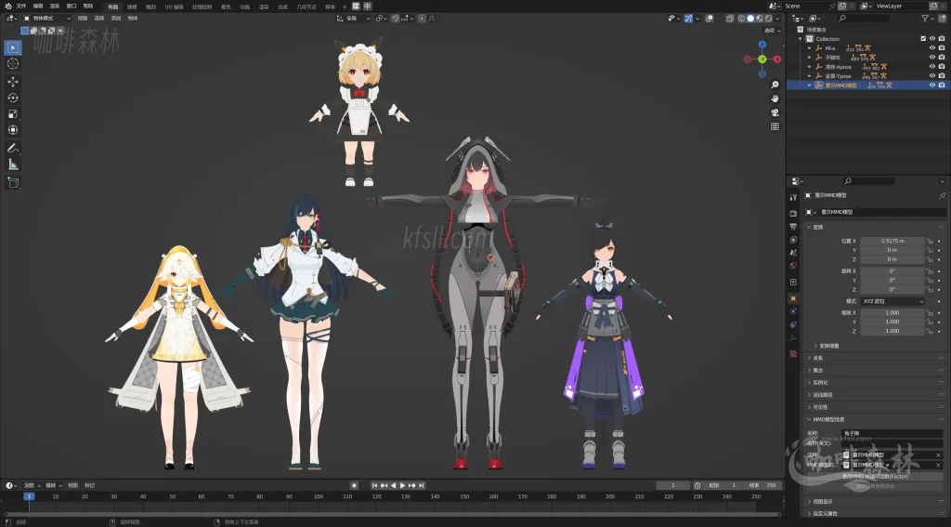Image resolution: width=951 pixels, height=527 pixels.
Task: Switch perspective/orthographic with grid gizmo
Action: point(775,126)
